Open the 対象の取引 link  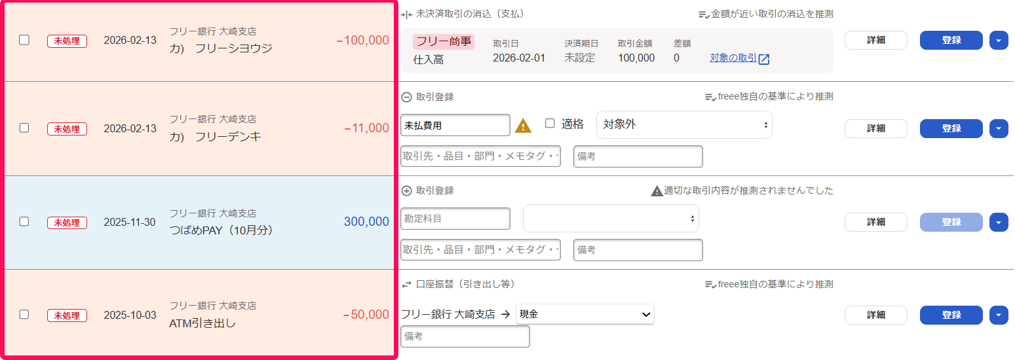(733, 58)
